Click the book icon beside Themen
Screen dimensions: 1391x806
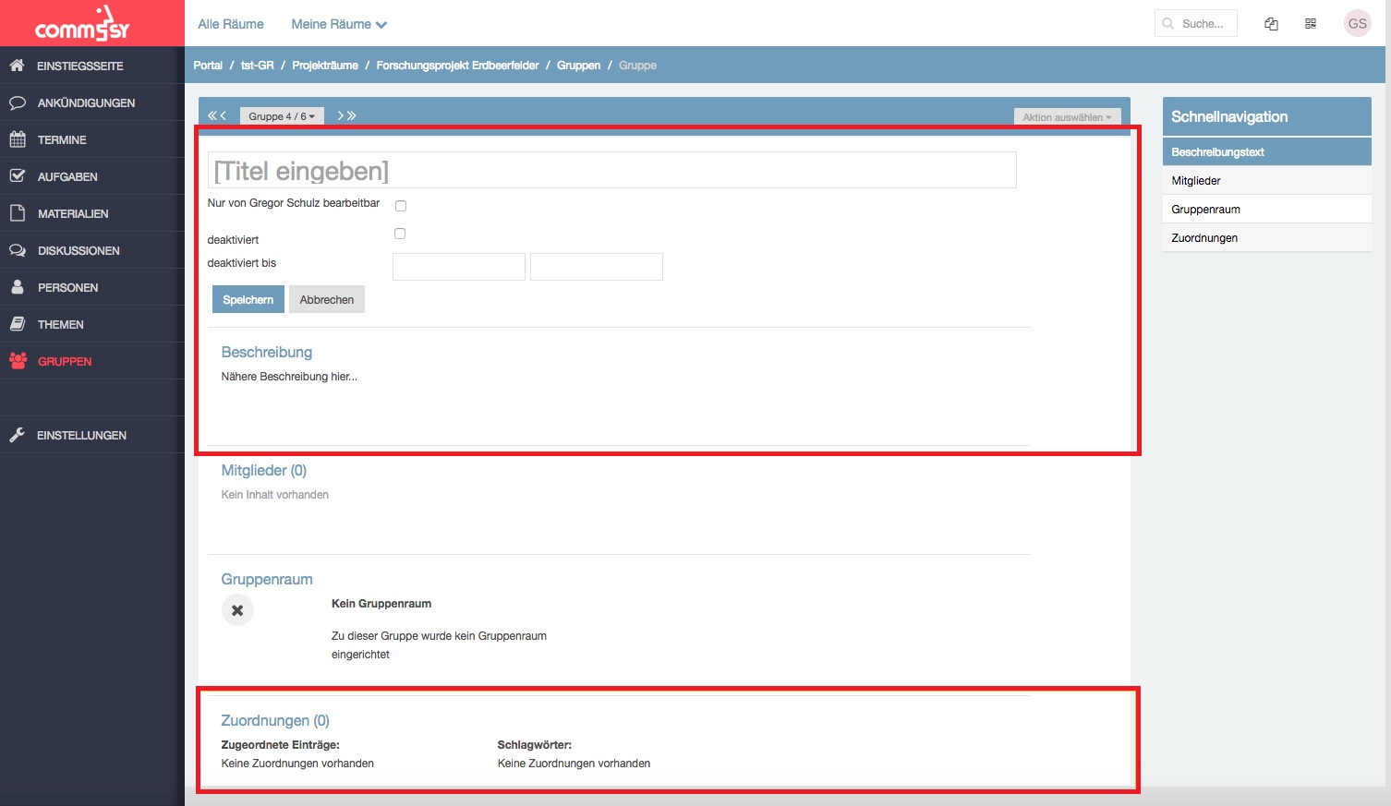(17, 324)
